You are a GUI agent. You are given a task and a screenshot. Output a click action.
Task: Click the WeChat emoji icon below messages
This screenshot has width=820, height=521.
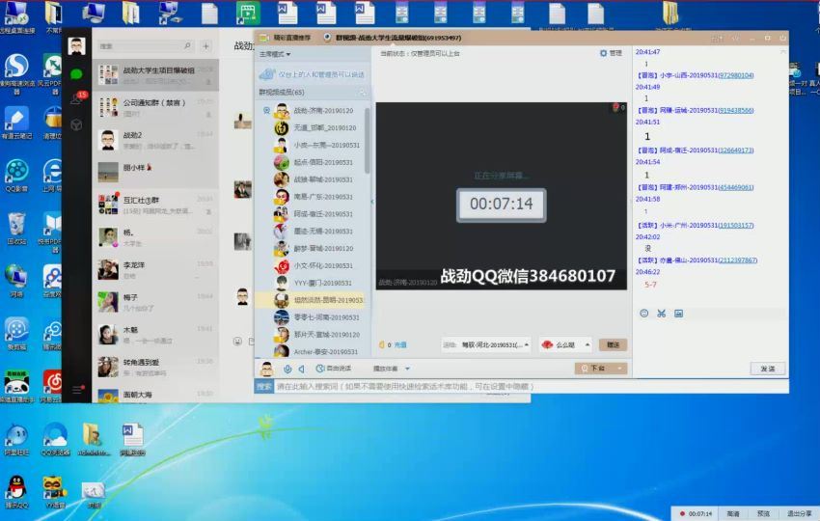237,341
